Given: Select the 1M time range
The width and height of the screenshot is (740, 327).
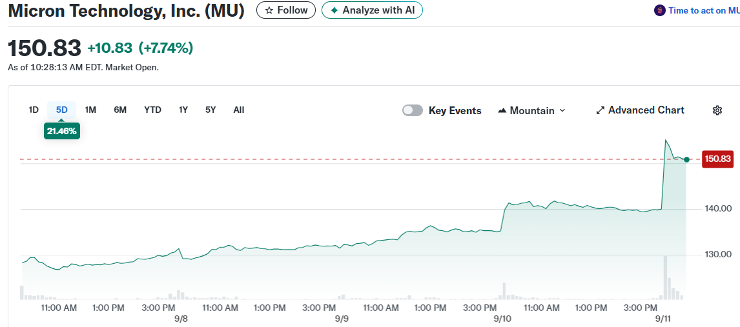Looking at the screenshot, I should coord(90,110).
